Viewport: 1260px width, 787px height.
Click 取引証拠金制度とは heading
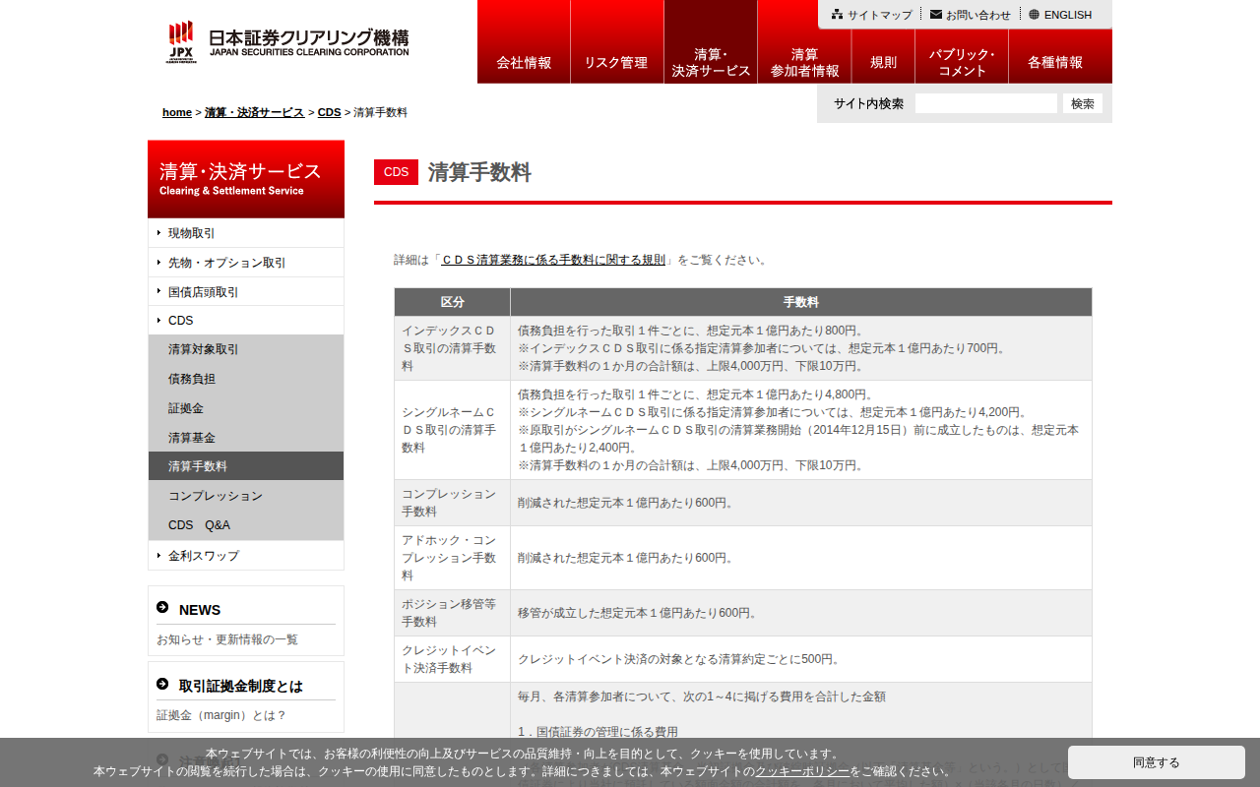(241, 686)
